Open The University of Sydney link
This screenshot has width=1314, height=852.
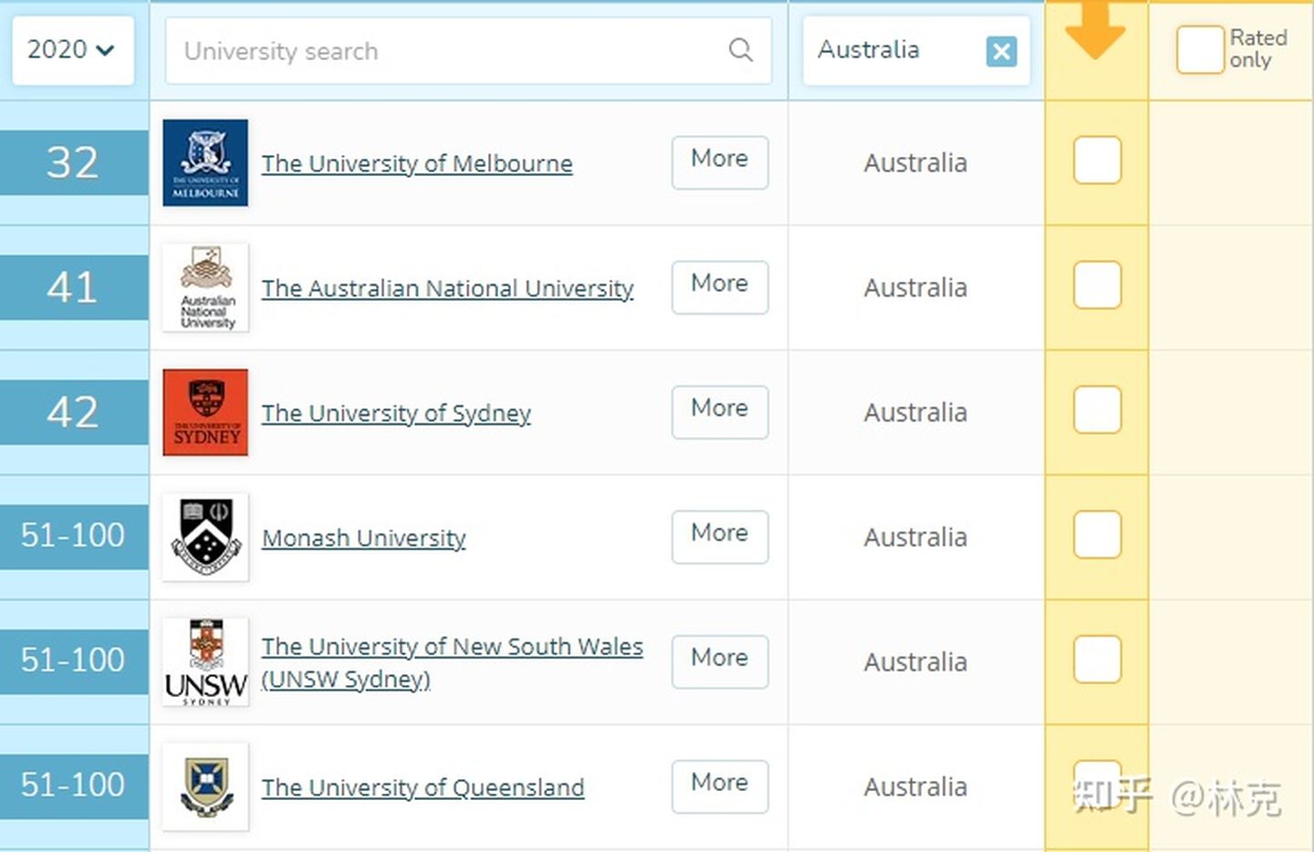click(x=396, y=413)
